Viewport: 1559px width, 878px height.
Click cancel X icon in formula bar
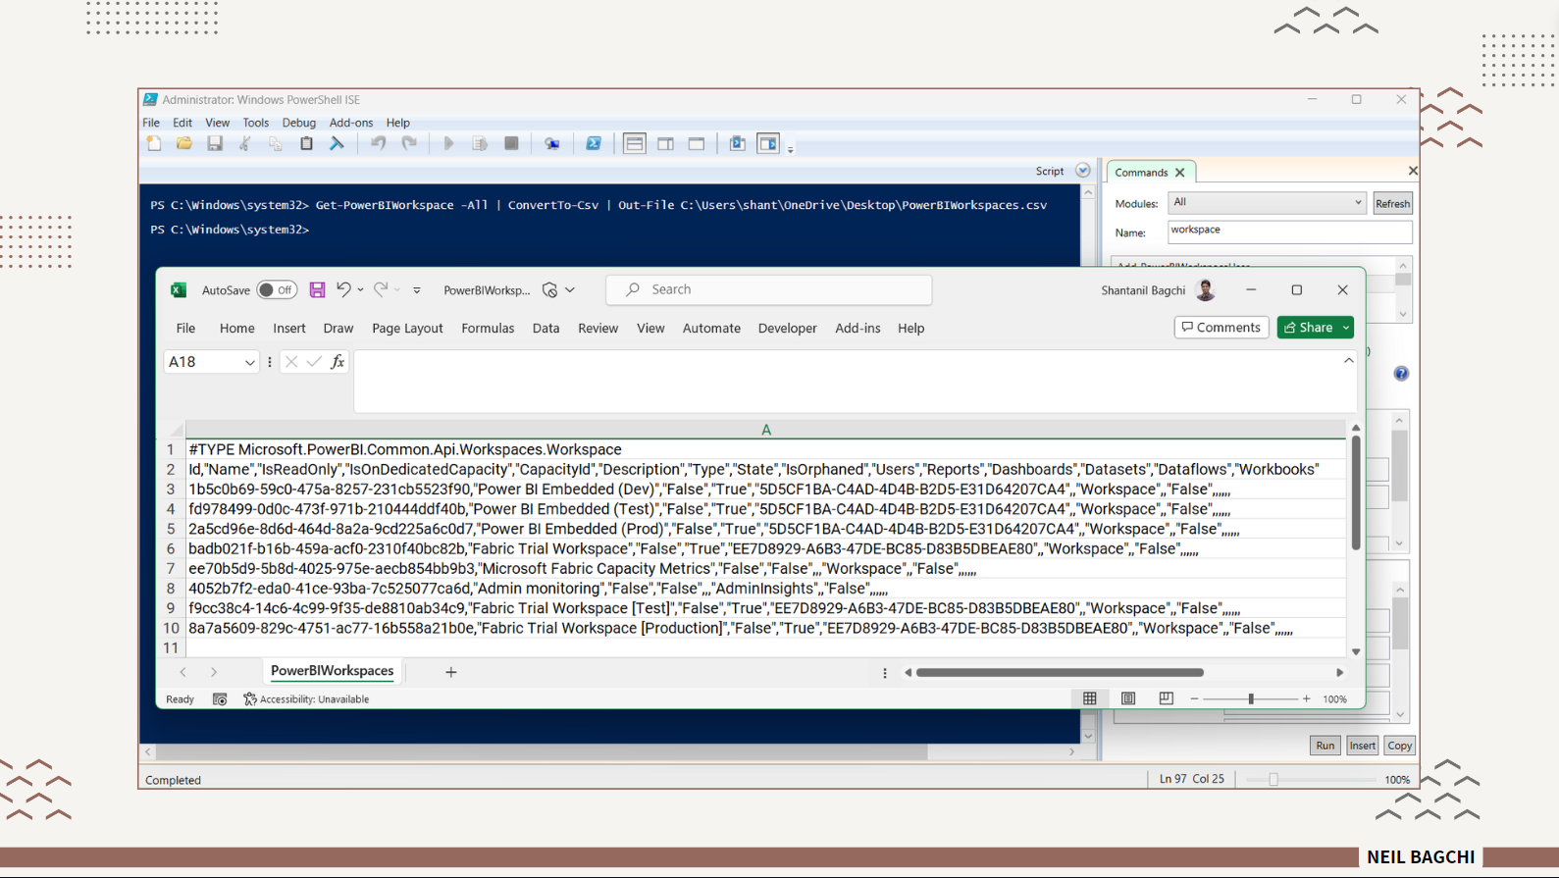coord(291,362)
